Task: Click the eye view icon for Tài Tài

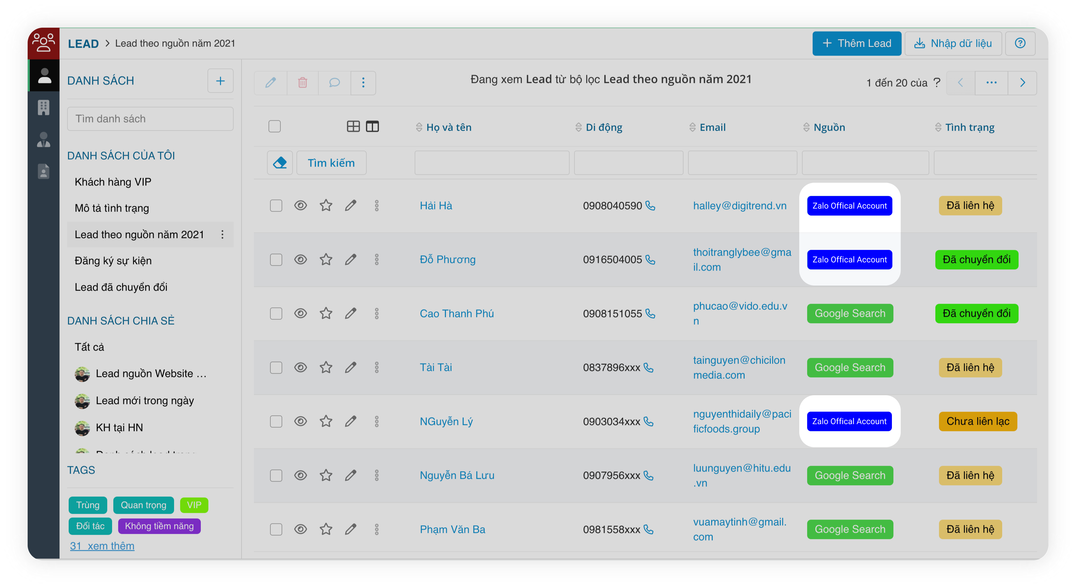Action: (x=300, y=367)
